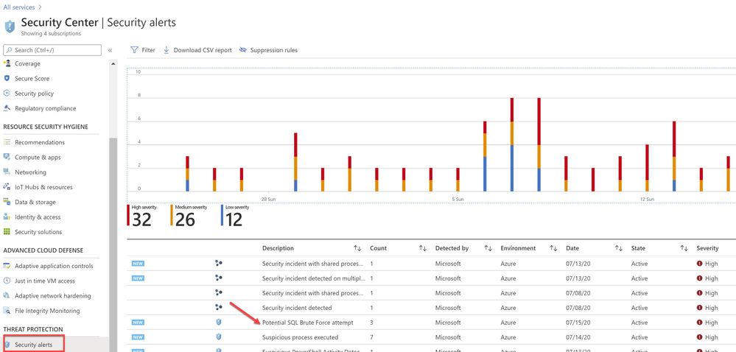The height and width of the screenshot is (352, 736).
Task: Click 'Showing 4 subscriptions' text
Action: (x=51, y=34)
